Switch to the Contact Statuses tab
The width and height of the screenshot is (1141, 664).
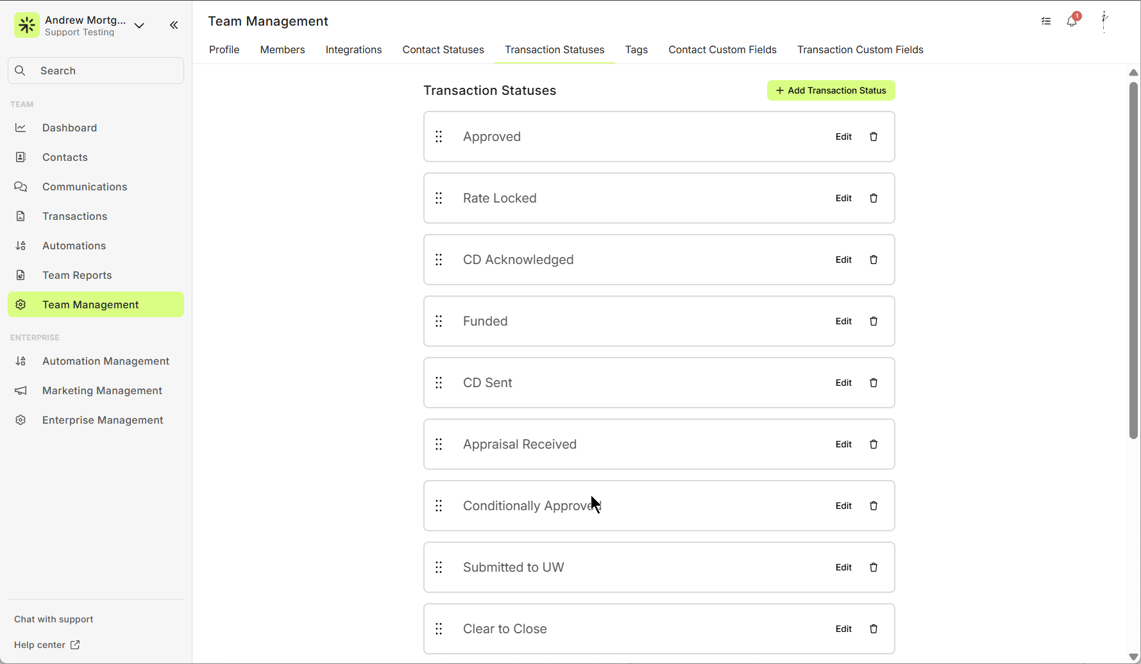click(x=443, y=50)
